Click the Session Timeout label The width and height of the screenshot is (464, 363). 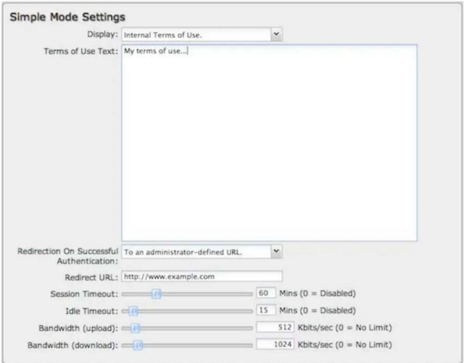[x=84, y=294]
